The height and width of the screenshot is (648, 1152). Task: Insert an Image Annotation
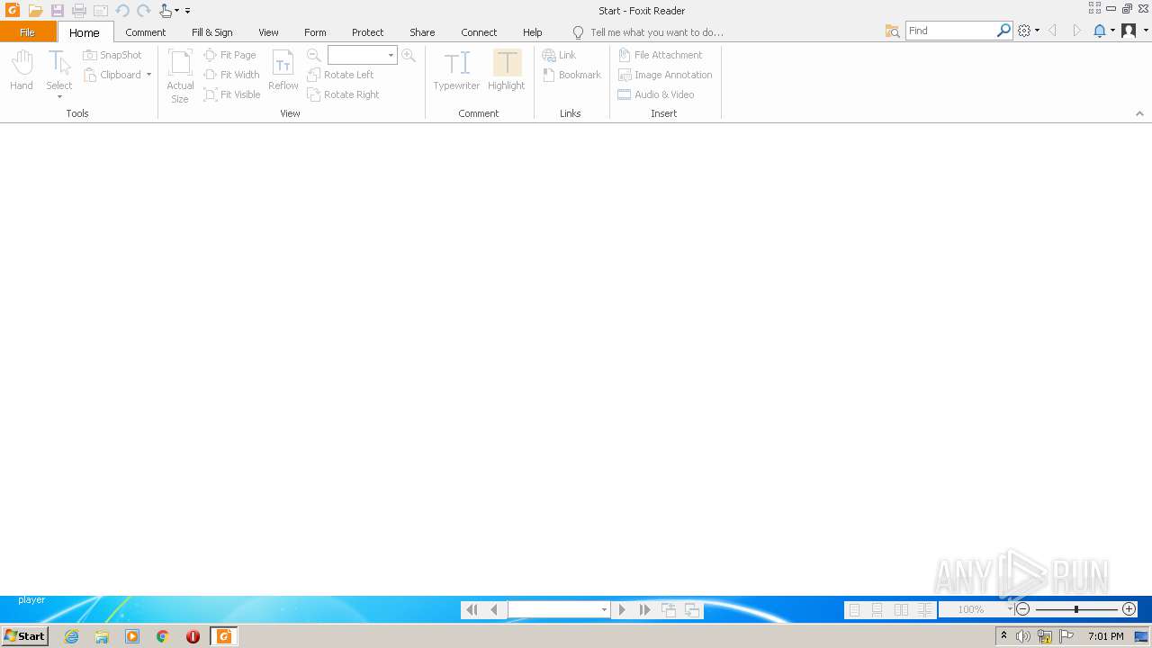665,75
